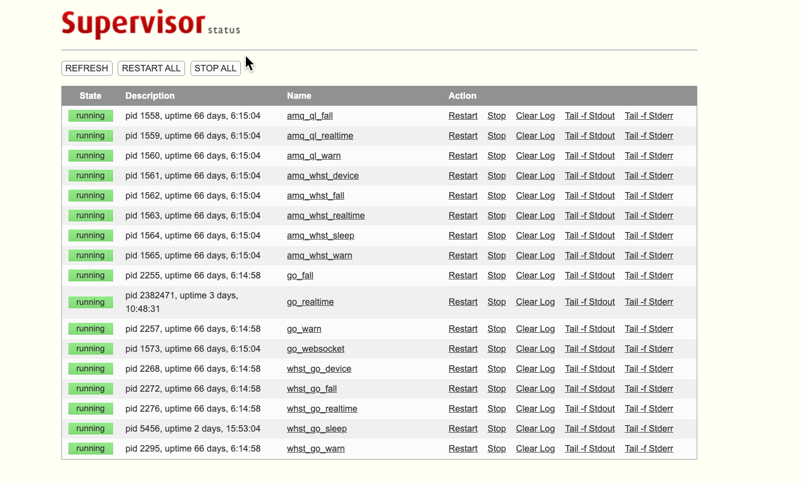Stop the amq_whst_fall process
Screen dimensions: 802x484
(497, 196)
